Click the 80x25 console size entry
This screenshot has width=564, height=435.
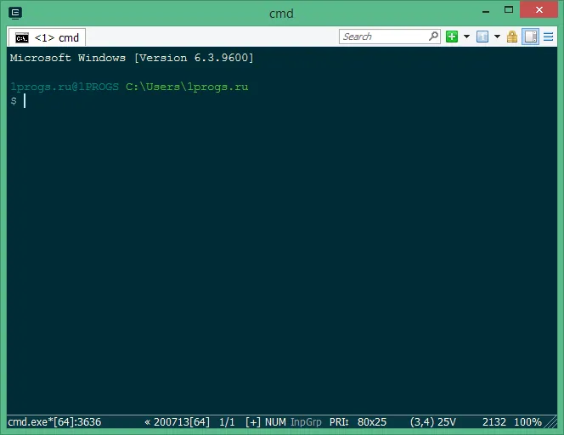[372, 421]
